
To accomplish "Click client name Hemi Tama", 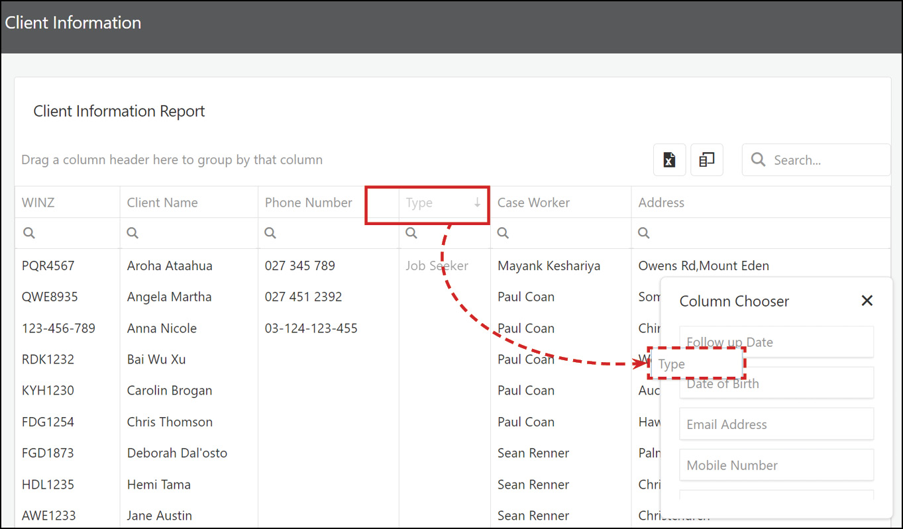I will pyautogui.click(x=158, y=484).
